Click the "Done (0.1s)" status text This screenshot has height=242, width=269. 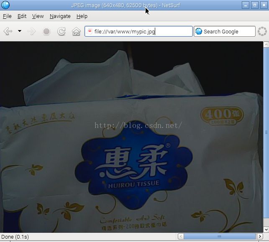click(x=15, y=237)
